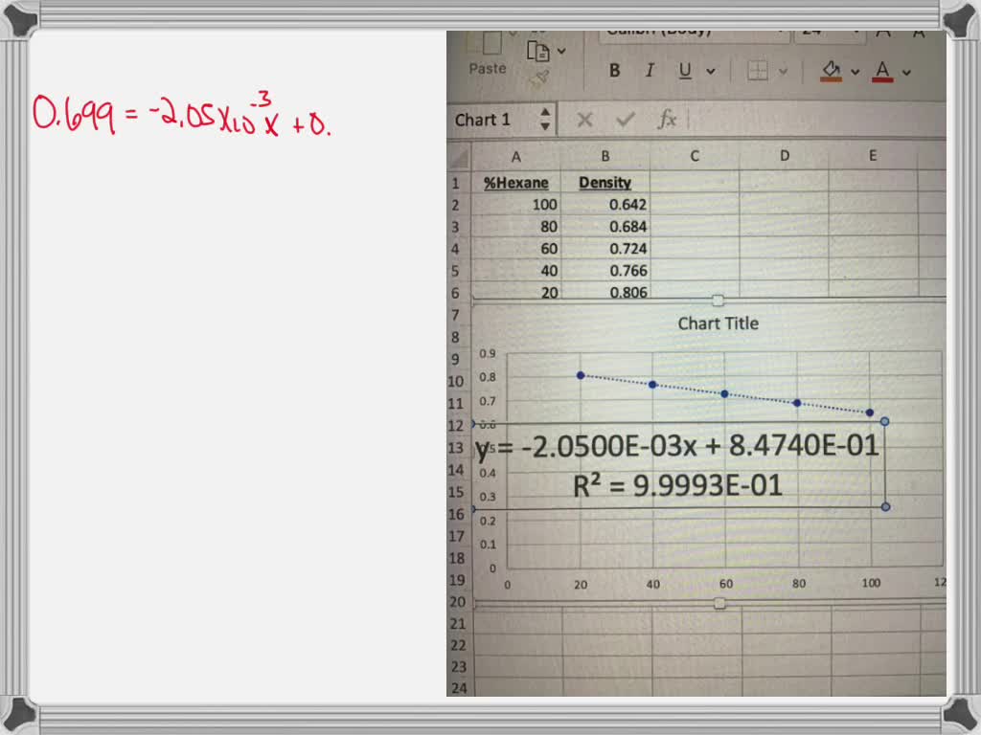Open the Borders icon in ribbon
The height and width of the screenshot is (735, 981).
point(758,71)
